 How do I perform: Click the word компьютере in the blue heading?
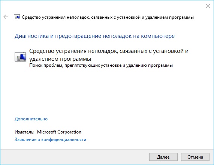(x=158, y=36)
